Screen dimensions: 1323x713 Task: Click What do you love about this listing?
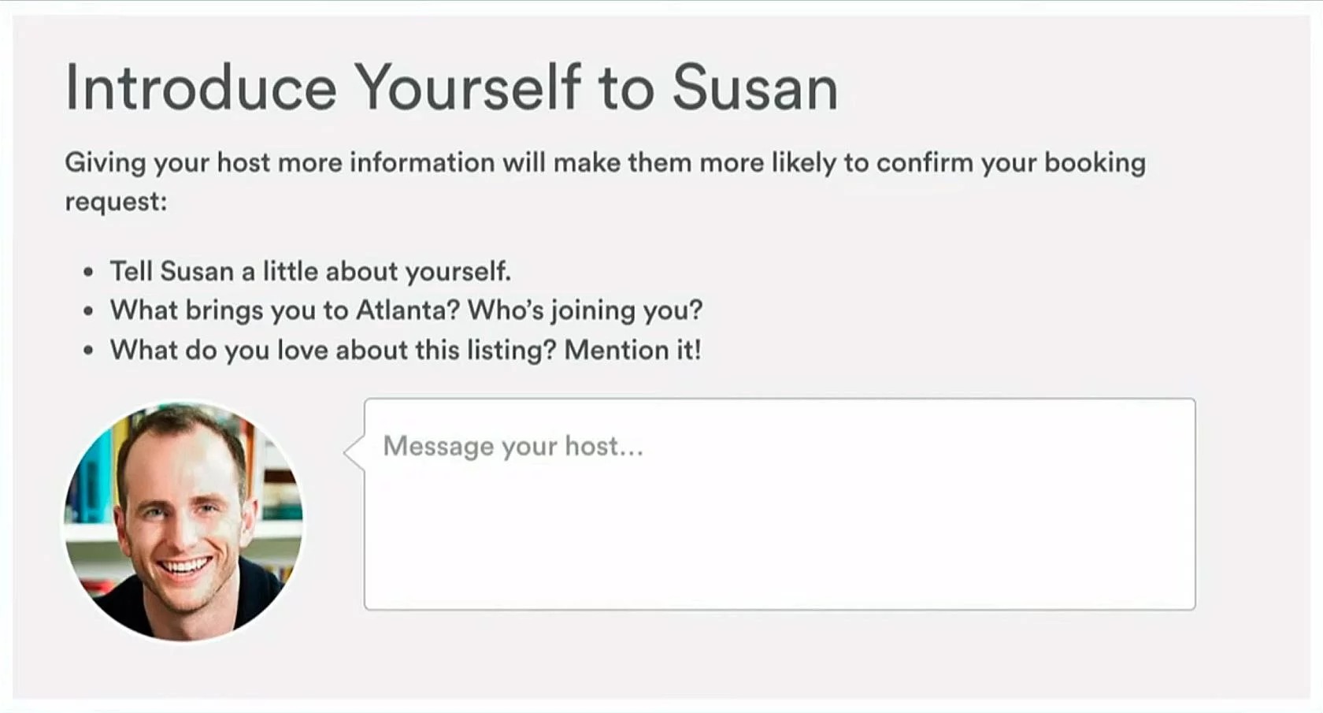pyautogui.click(x=333, y=350)
